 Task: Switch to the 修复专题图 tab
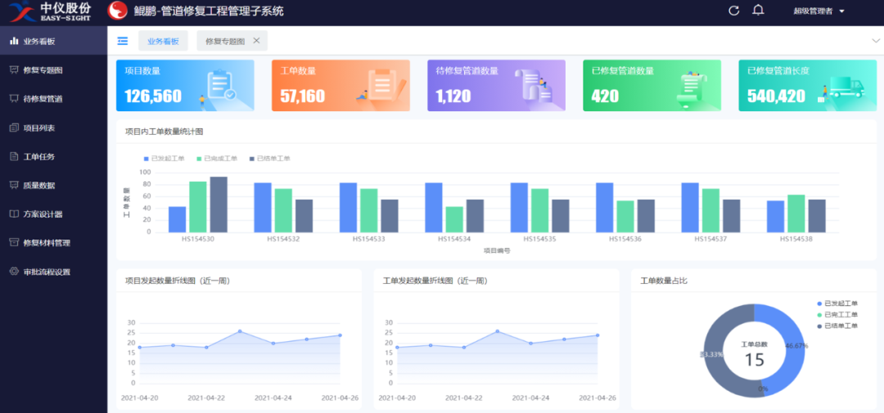click(x=224, y=41)
